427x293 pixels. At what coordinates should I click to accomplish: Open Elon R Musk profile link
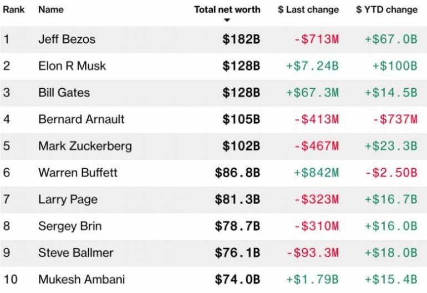(72, 66)
